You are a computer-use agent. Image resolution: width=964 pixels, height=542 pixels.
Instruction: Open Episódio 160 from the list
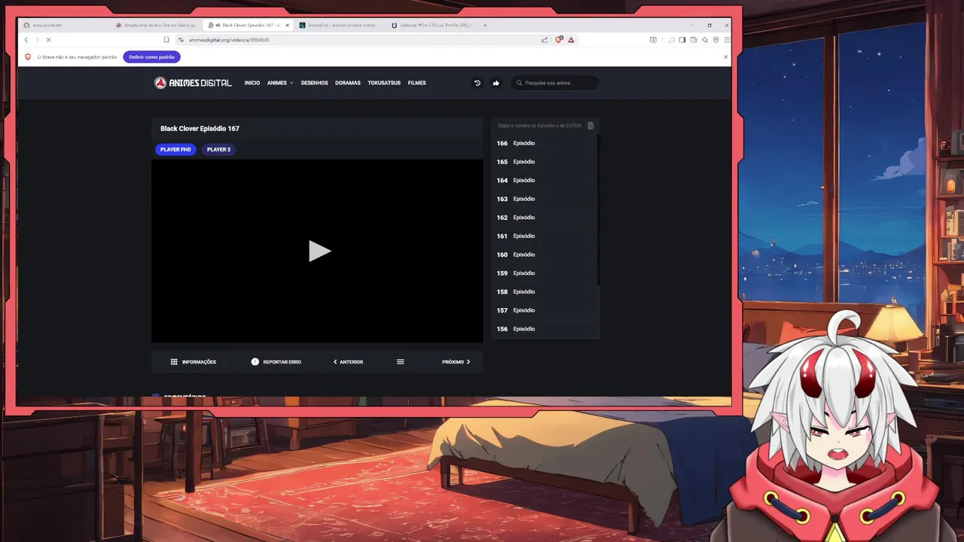tap(544, 254)
